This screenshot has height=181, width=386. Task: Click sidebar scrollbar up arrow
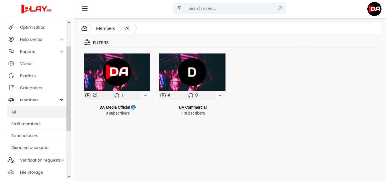69,23
